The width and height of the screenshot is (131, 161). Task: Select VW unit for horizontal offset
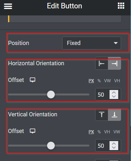point(107,81)
